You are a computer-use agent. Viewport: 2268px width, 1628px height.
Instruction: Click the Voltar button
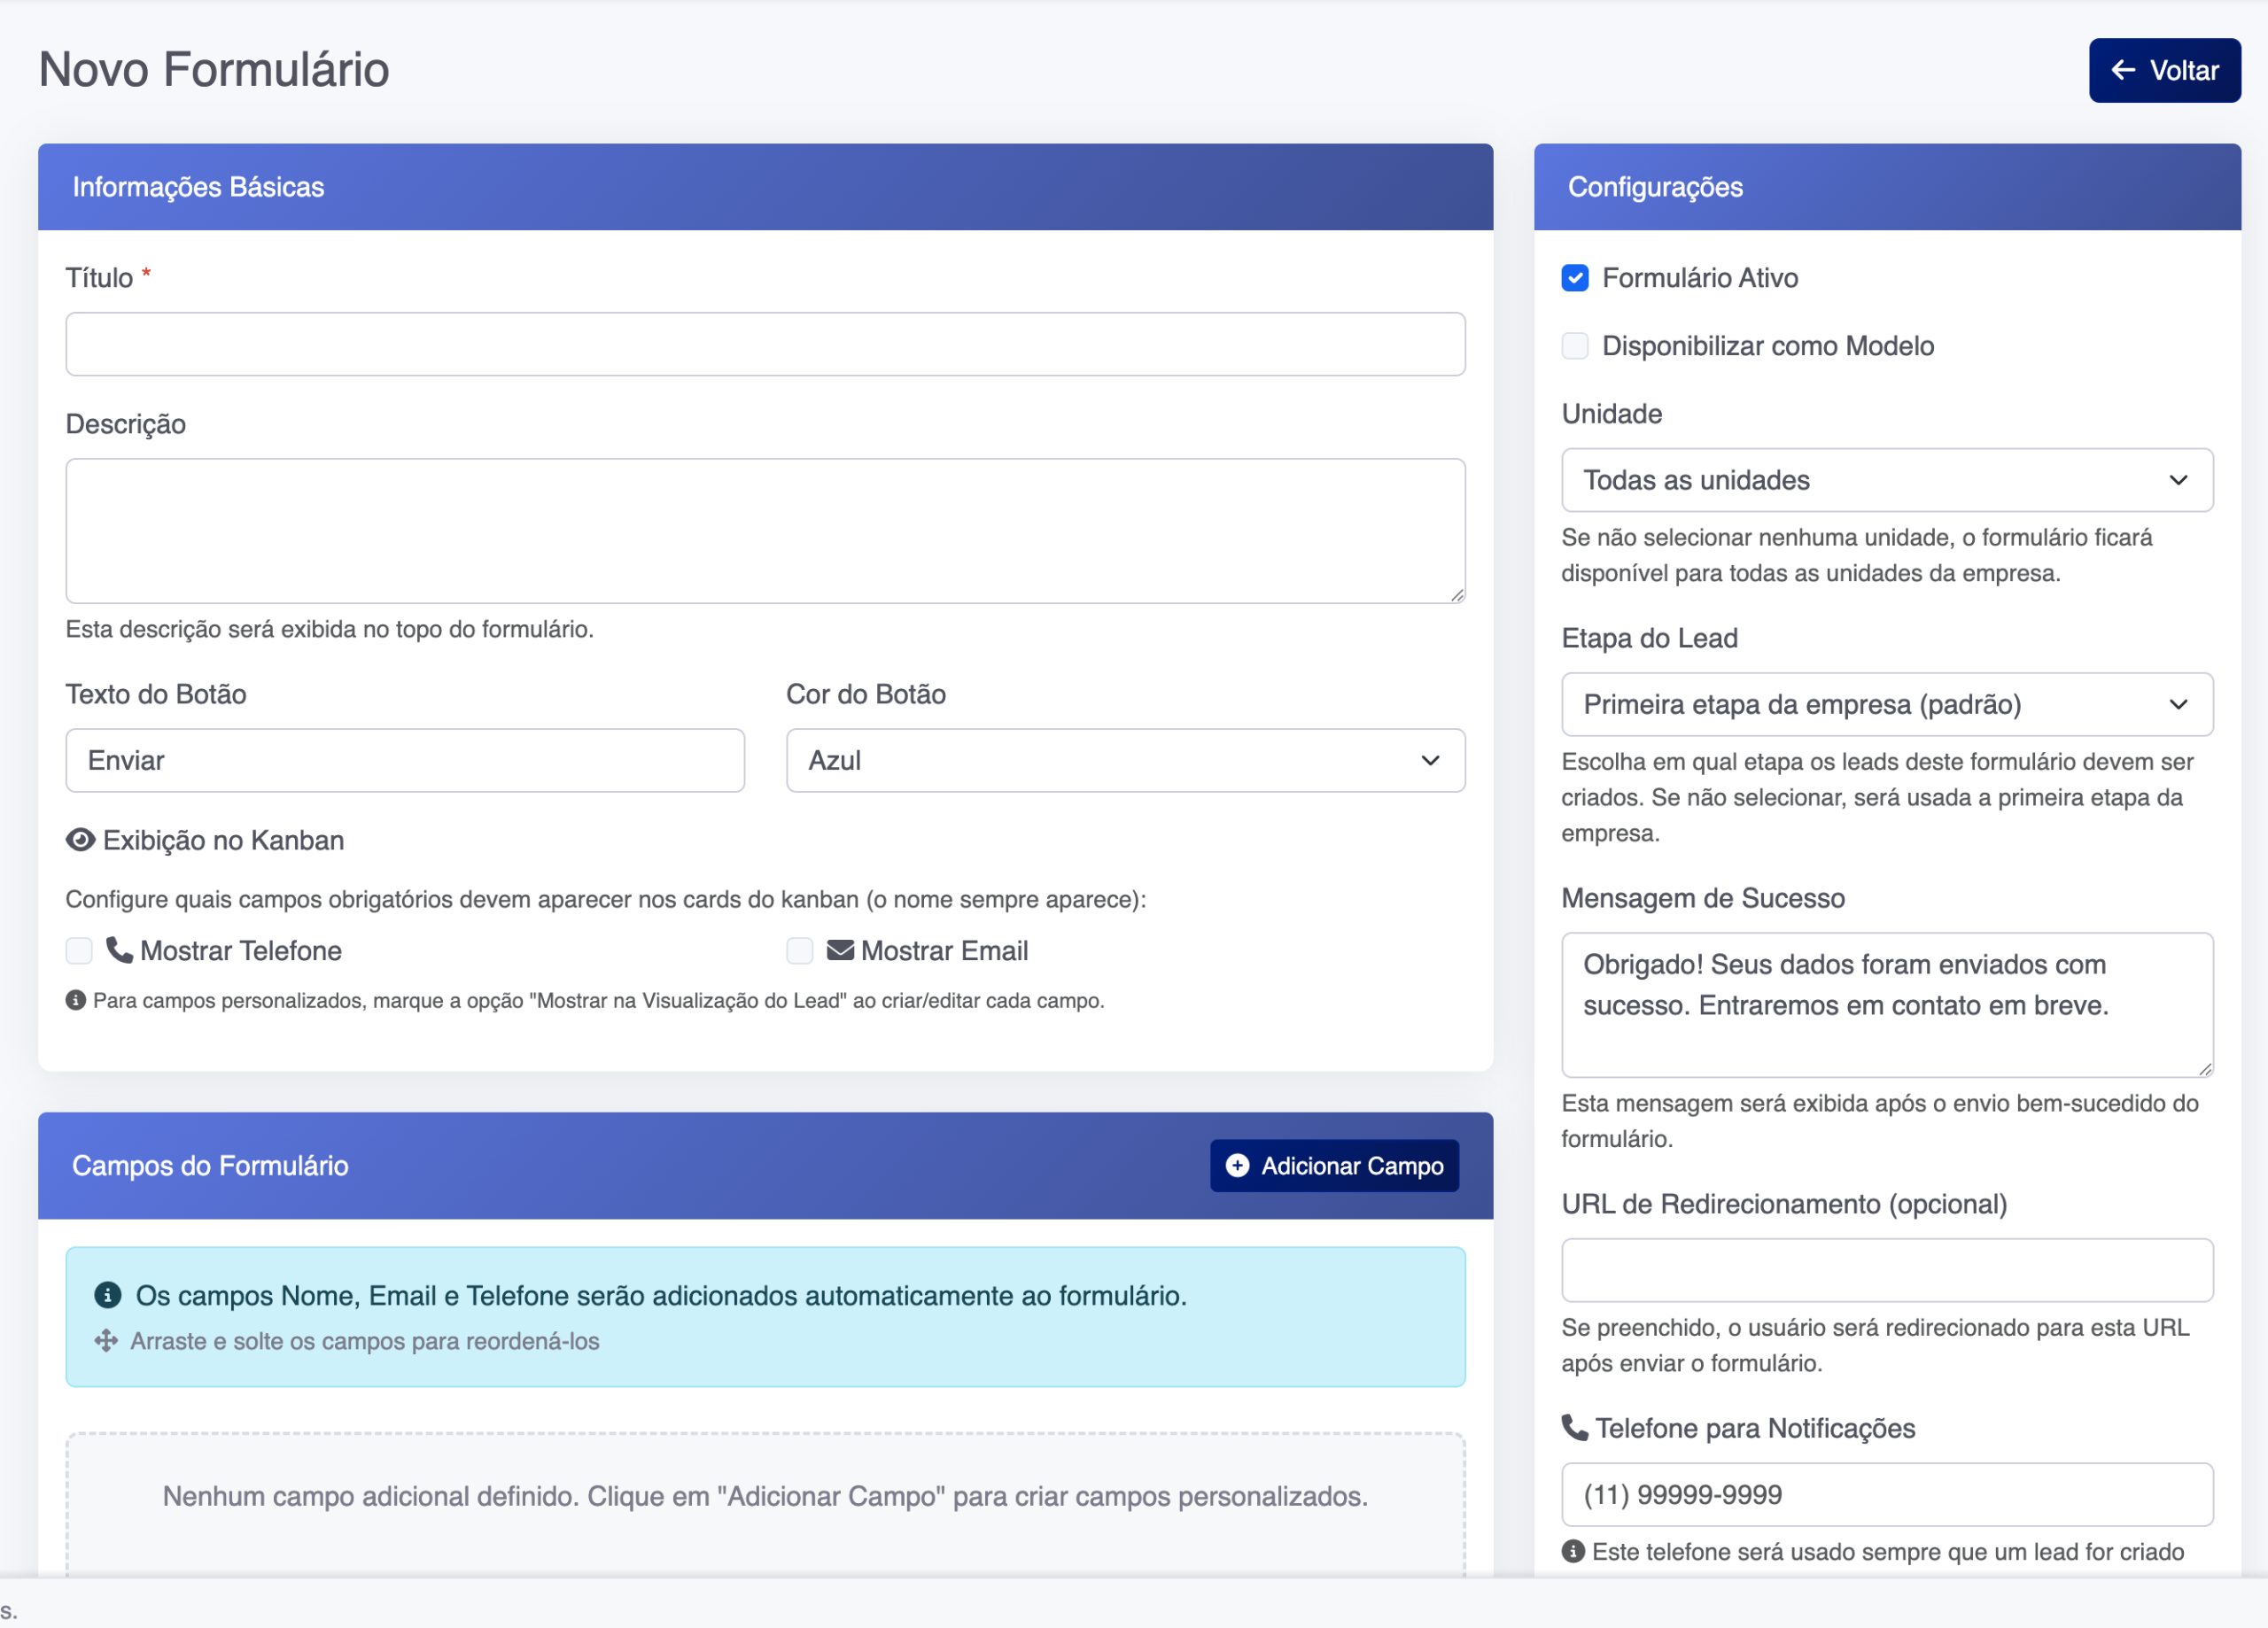[2164, 70]
